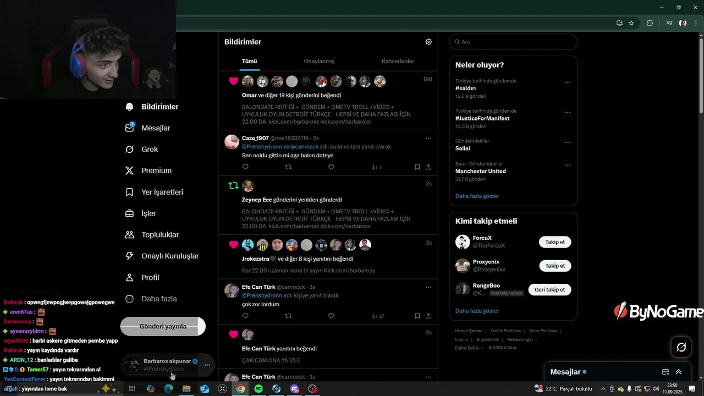Share Caze1907's post
The image size is (704, 396).
[x=428, y=167]
